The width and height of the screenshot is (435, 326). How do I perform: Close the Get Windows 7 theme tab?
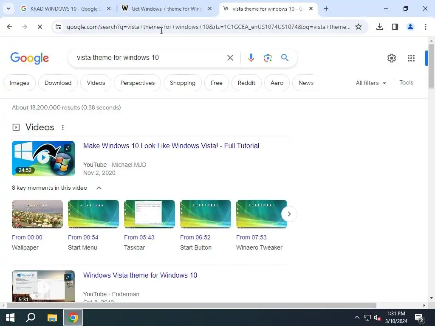210,8
